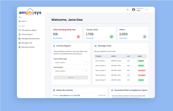Click the blue Offers badge icon

click(145, 37)
